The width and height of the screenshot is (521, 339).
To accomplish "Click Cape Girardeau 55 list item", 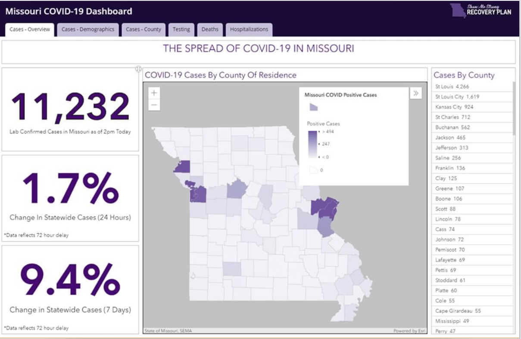I will [458, 311].
